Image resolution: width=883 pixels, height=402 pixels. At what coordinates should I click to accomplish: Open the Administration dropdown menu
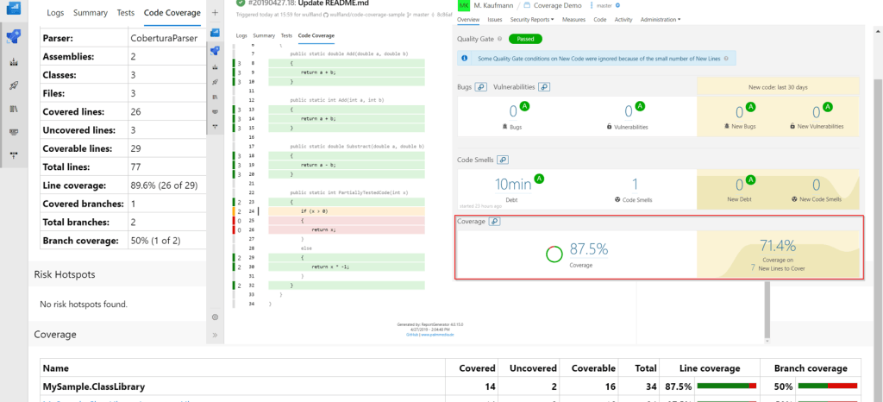coord(661,20)
